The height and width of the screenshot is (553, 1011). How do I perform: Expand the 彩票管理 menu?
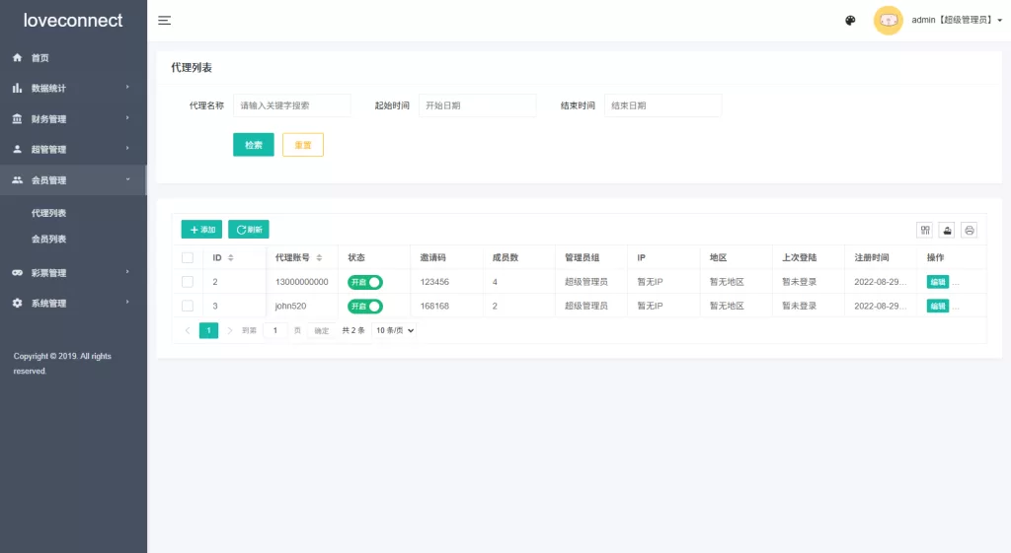[x=73, y=272]
